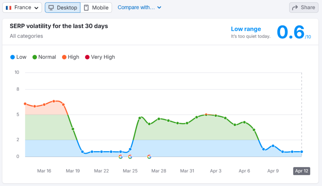Click the France flag icon
Image resolution: width=322 pixels, height=186 pixels.
pos(8,8)
